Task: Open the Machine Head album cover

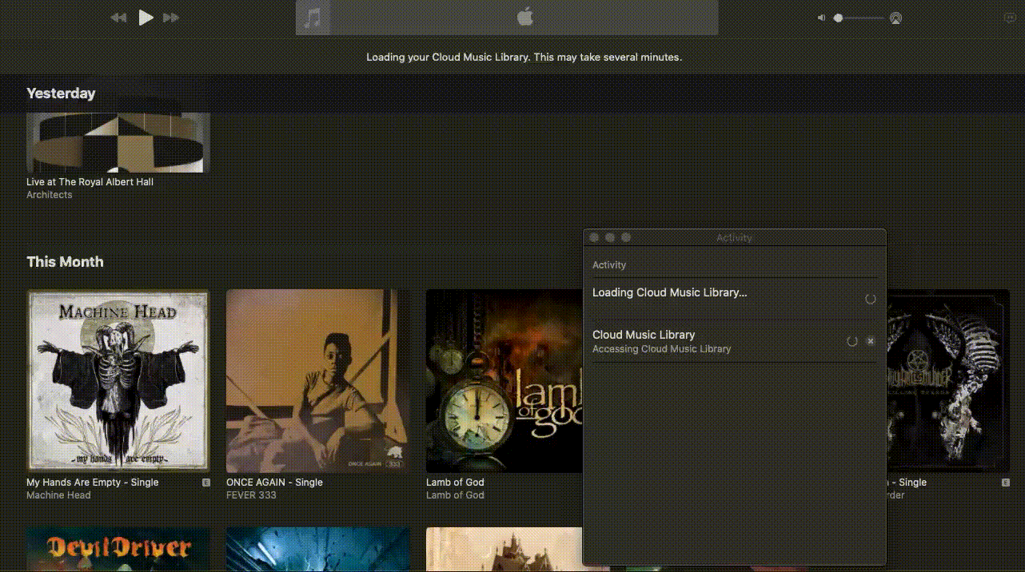Action: (x=118, y=380)
